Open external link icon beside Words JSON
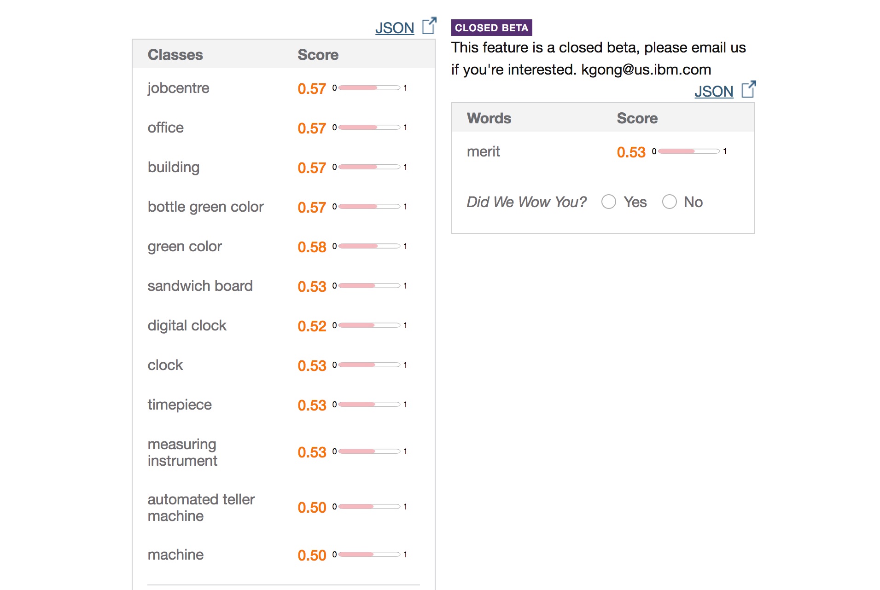Screen dimensions: 880x590 [748, 90]
